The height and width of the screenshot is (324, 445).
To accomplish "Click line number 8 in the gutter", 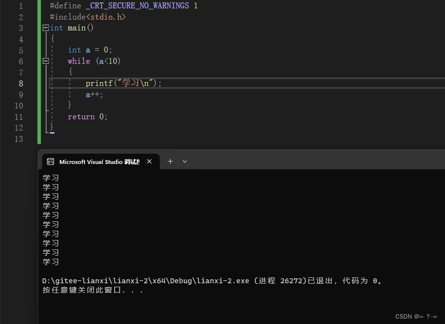I will (21, 83).
